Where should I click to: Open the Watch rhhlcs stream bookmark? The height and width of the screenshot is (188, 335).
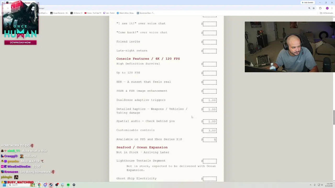pyautogui.click(x=125, y=13)
